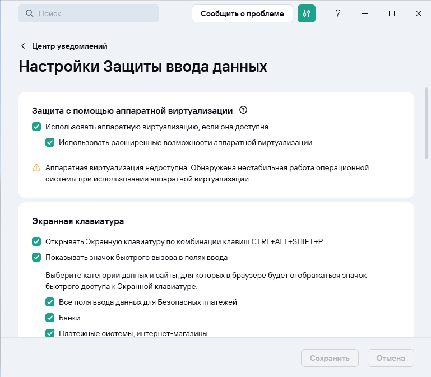Click the magnifier search icon

coord(29,13)
